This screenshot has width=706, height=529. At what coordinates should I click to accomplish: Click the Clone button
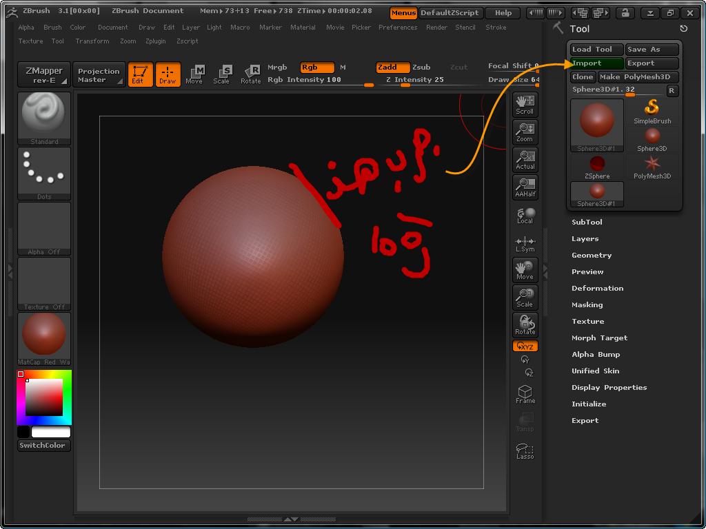tap(583, 77)
